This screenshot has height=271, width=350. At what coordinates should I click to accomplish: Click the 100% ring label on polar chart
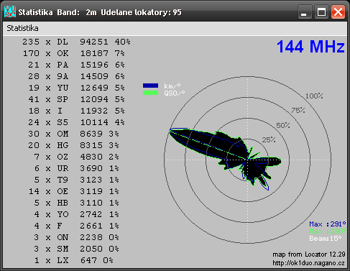[x=314, y=96]
